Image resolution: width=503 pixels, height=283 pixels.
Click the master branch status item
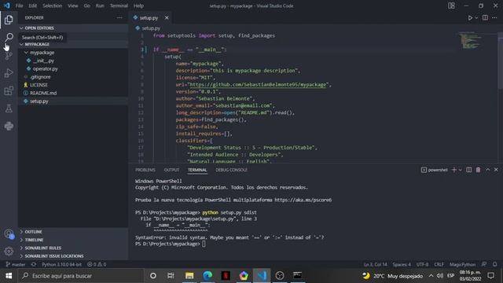pos(16,264)
